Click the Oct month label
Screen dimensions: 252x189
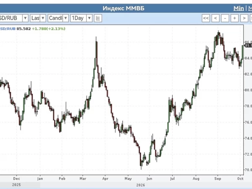(x=240, y=178)
